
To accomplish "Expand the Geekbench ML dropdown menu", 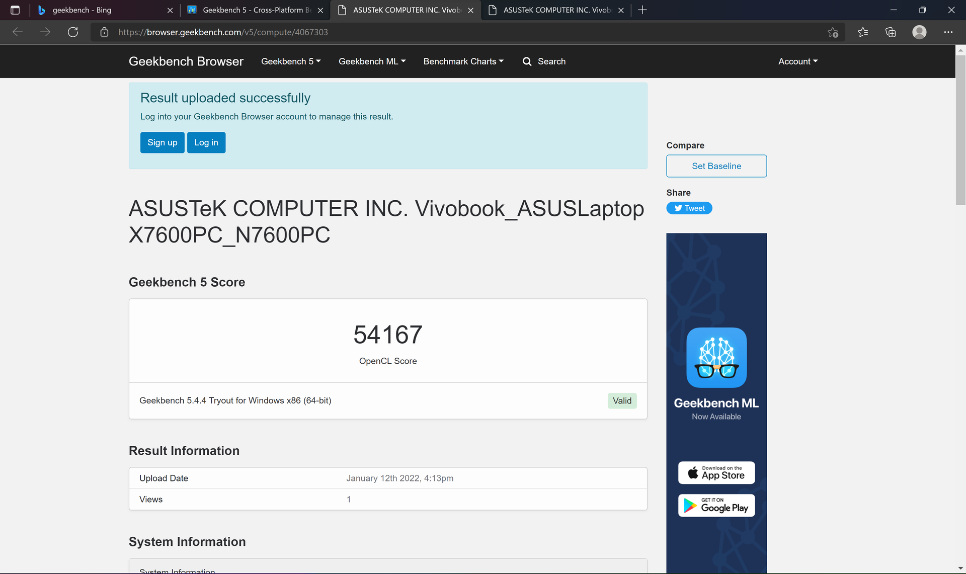I will tap(372, 61).
